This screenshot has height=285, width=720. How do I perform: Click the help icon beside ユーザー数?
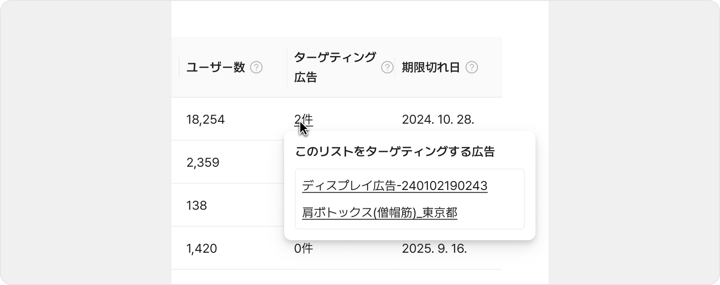(256, 67)
